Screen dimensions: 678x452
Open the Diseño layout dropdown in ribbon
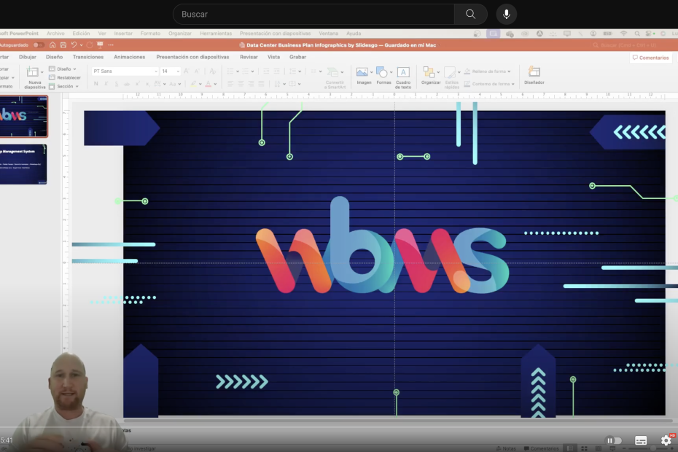click(63, 69)
